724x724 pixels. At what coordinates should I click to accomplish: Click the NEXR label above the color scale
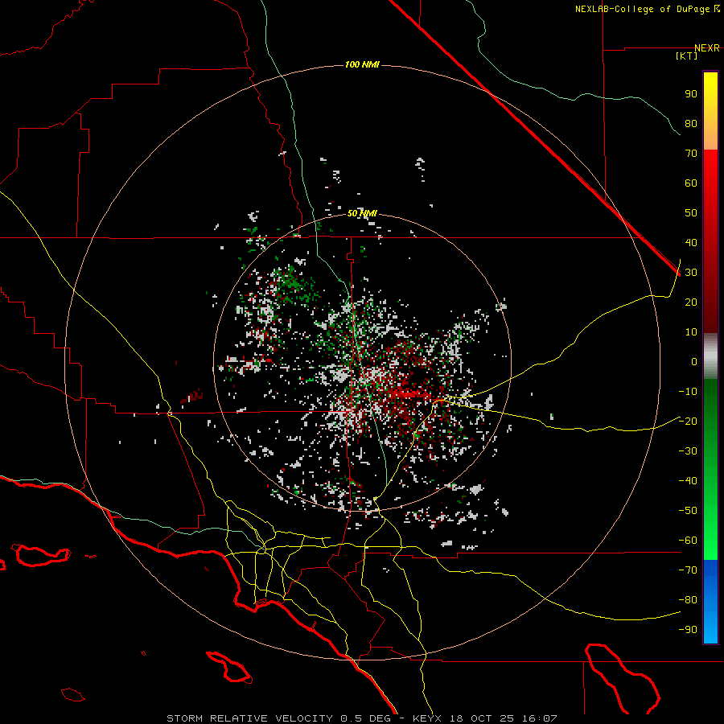pyautogui.click(x=706, y=48)
